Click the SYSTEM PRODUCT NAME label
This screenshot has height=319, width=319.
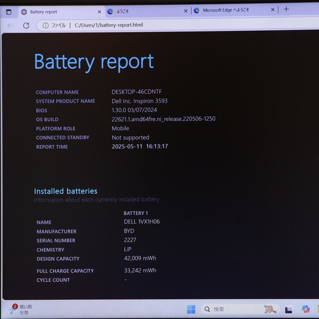66,101
